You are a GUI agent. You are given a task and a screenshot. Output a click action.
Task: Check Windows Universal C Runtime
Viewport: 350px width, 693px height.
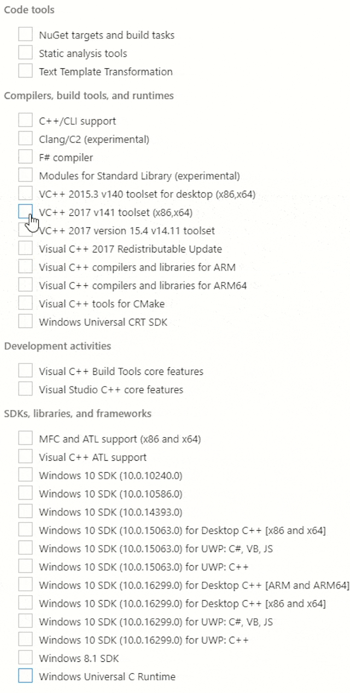tap(25, 676)
